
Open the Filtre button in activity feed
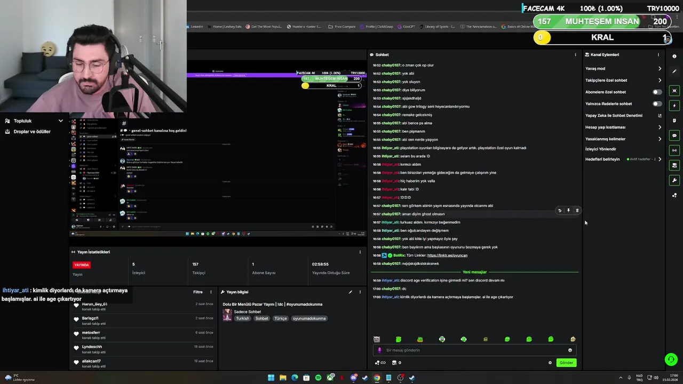198,292
